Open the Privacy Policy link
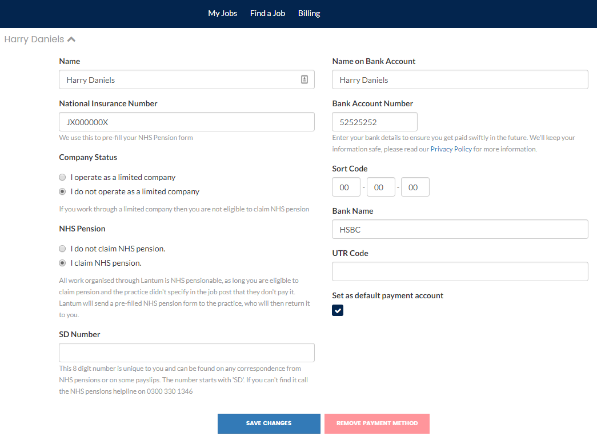The height and width of the screenshot is (436, 597). 451,149
